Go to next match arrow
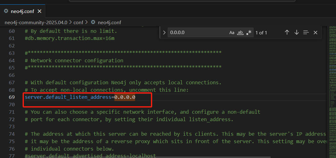This screenshot has height=158, width=336. click(x=297, y=32)
